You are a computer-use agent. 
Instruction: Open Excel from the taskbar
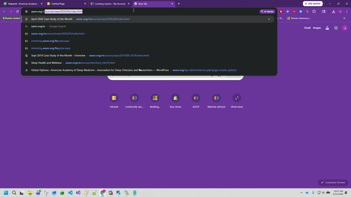(62, 193)
